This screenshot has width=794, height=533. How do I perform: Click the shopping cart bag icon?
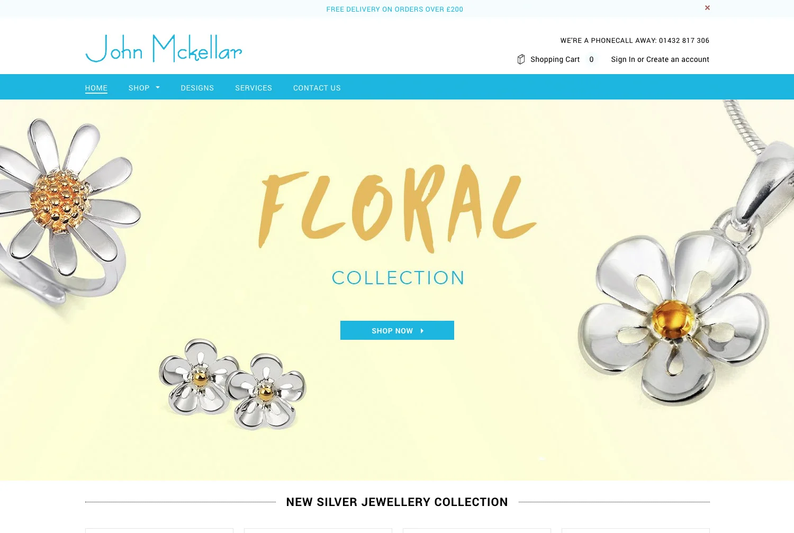click(521, 59)
